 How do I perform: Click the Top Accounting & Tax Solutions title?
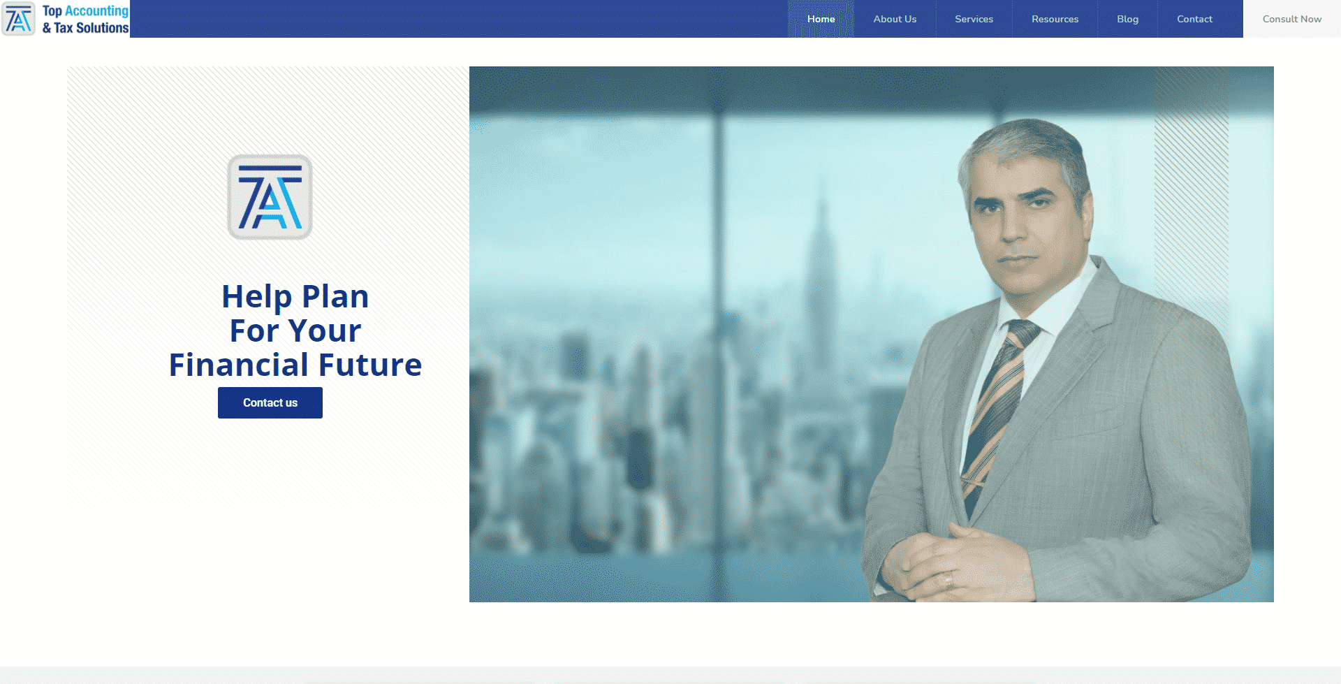[x=85, y=19]
